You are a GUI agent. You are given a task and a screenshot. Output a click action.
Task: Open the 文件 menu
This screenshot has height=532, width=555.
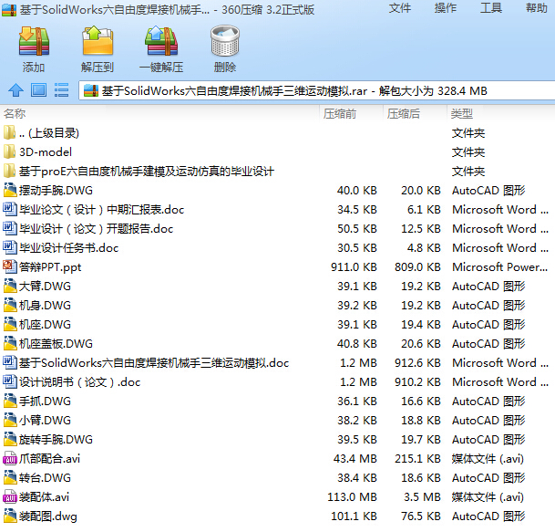[x=399, y=8]
